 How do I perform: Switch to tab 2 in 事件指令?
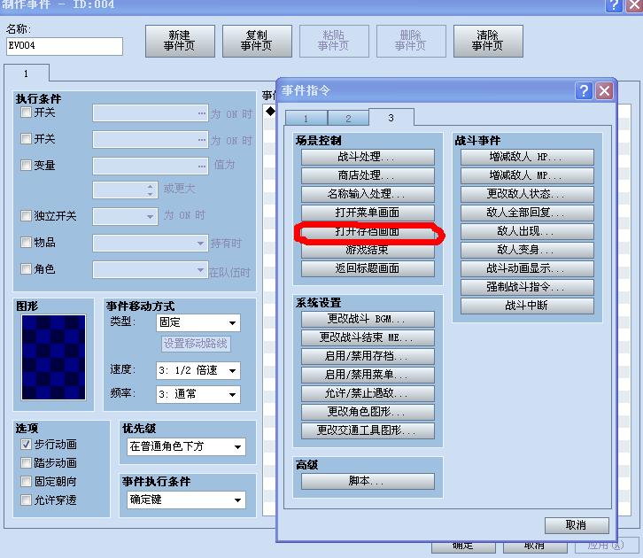coord(348,119)
